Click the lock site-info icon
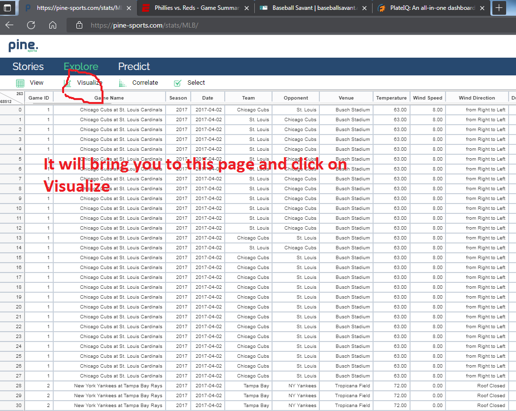Viewport: 516px width, 411px height. coord(79,25)
